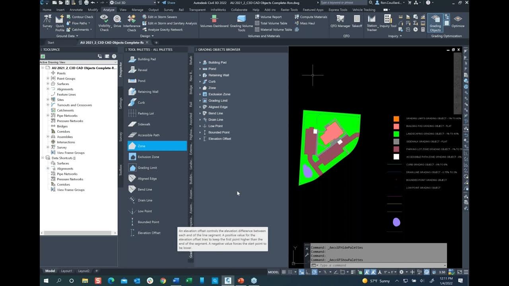The height and width of the screenshot is (286, 509).
Task: Open the Collaborate ribbon tab
Action: (239, 10)
